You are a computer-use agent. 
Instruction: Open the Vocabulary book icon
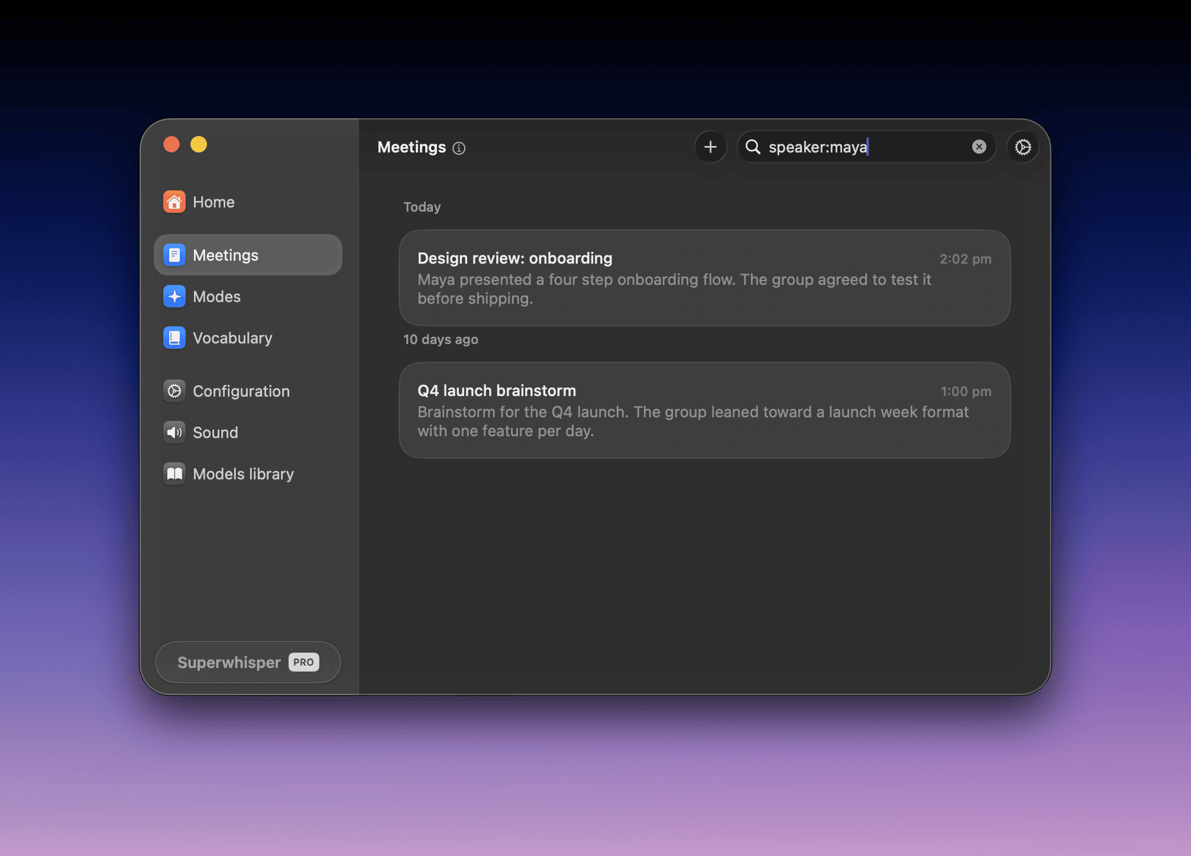coord(174,338)
